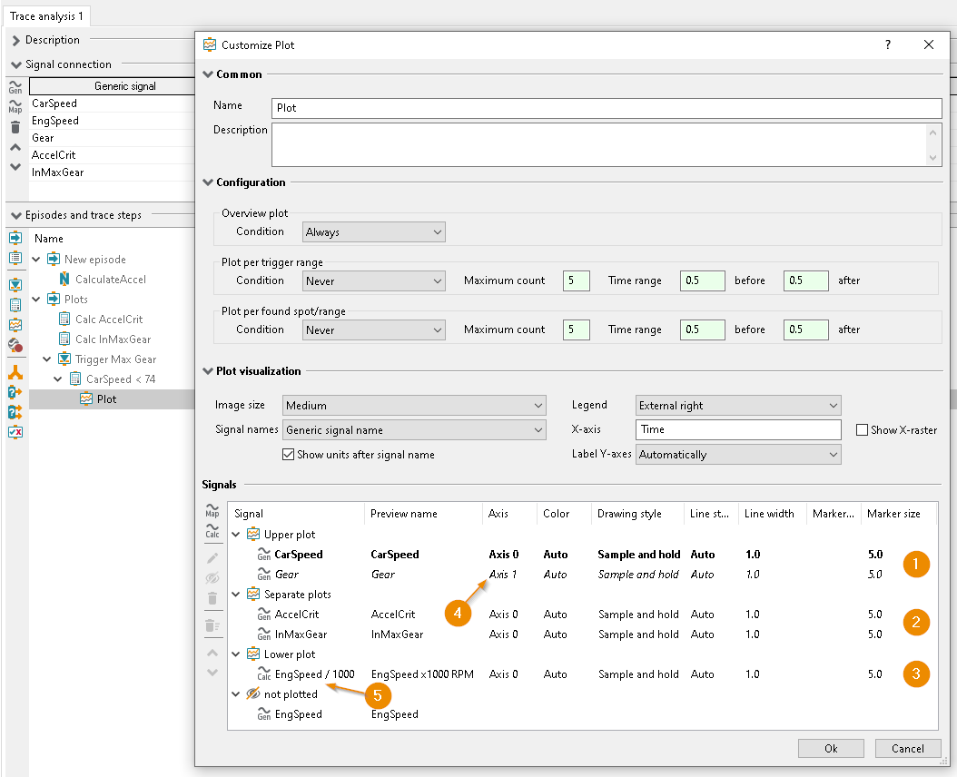Click the Gen signal button in Signal connection toolbar
Image resolution: width=957 pixels, height=777 pixels.
[x=15, y=86]
